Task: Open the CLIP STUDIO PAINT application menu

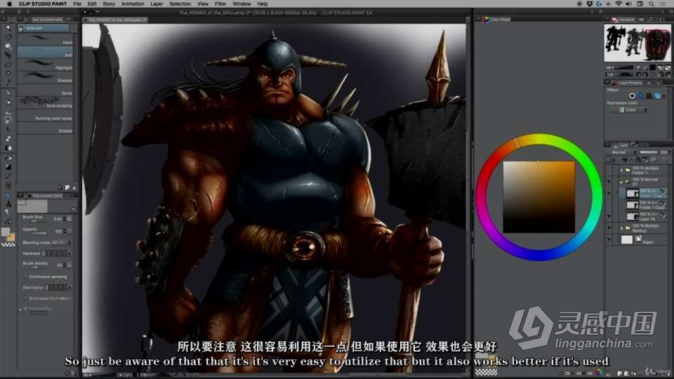Action: click(43, 4)
